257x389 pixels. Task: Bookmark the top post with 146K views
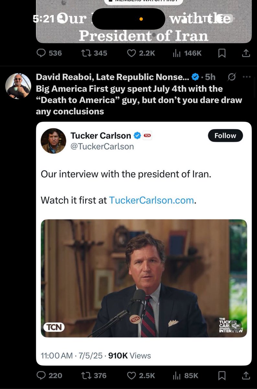[222, 53]
